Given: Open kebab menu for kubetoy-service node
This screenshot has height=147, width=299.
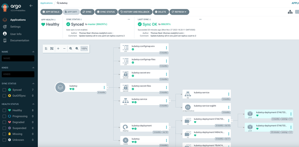Looking at the screenshot, I should click(x=166, y=101).
